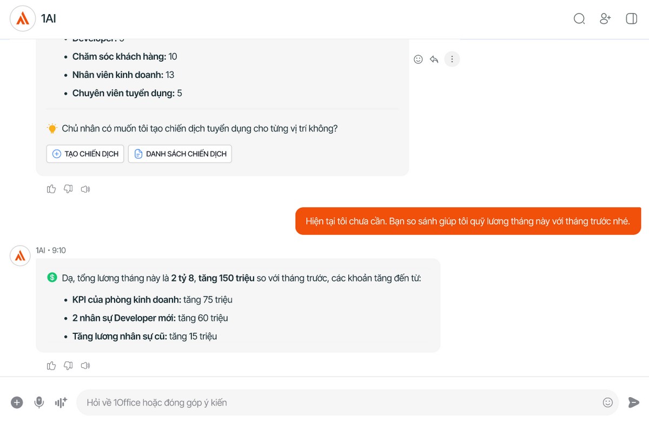Image resolution: width=649 pixels, height=428 pixels.
Task: Thumbs up the salary comparison answer
Action: tap(51, 366)
